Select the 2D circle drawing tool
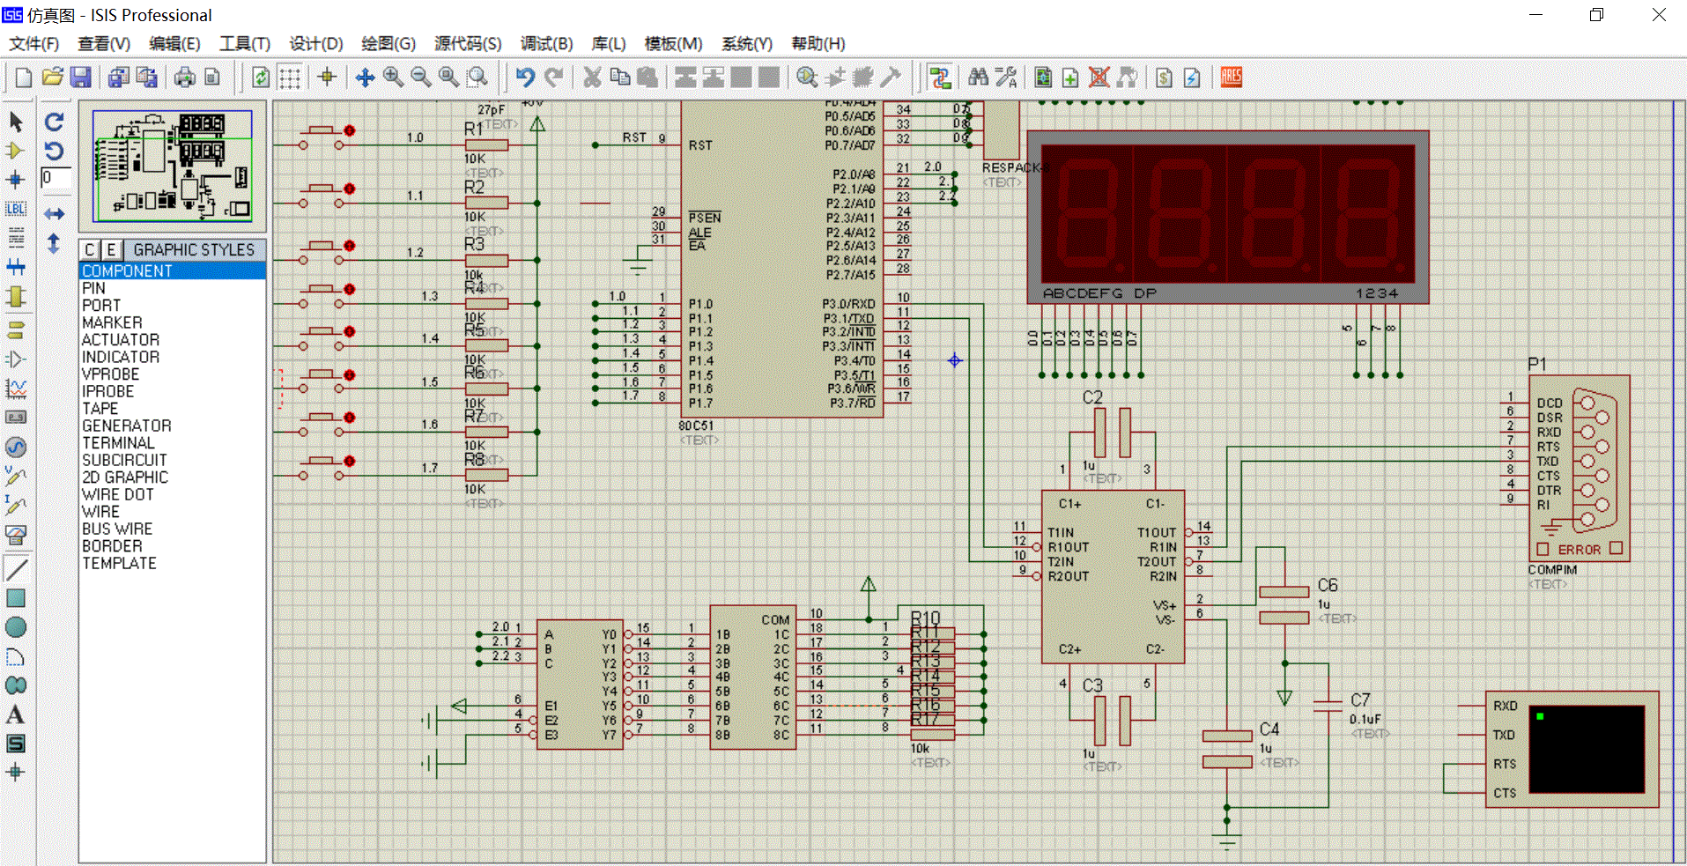This screenshot has height=866, width=1687. 16,627
